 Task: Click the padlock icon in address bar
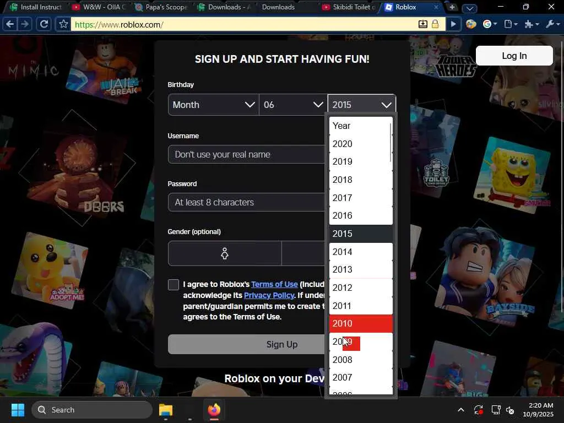[435, 24]
